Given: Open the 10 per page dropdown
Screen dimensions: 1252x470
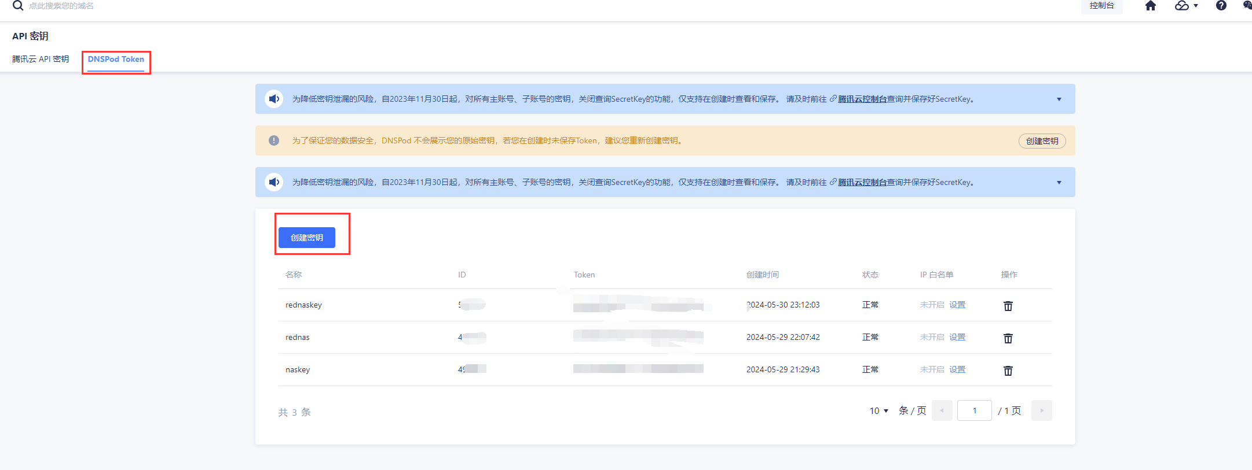Looking at the screenshot, I should click(x=878, y=410).
